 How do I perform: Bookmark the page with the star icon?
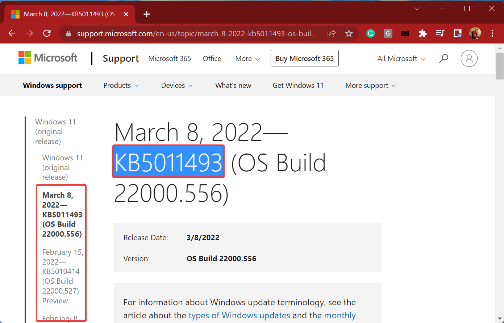pos(349,33)
